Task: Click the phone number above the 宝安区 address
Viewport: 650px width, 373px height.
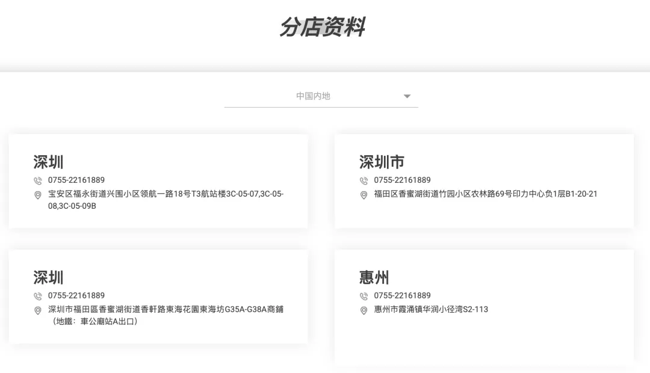Action: pyautogui.click(x=76, y=180)
